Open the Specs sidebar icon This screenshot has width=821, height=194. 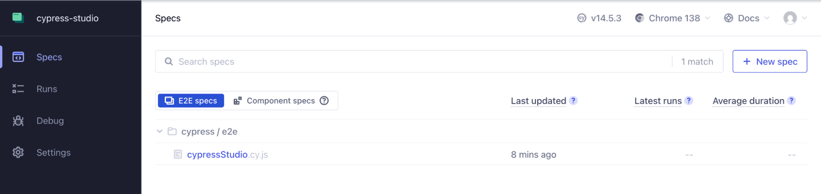click(x=18, y=57)
